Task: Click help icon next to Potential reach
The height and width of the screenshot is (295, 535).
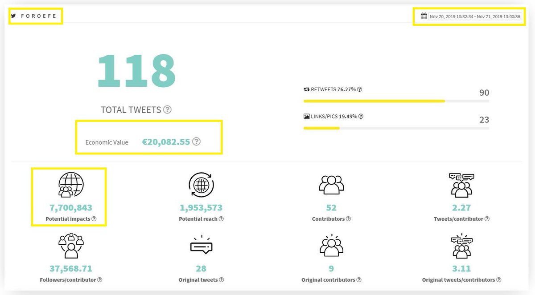Action: point(221,219)
